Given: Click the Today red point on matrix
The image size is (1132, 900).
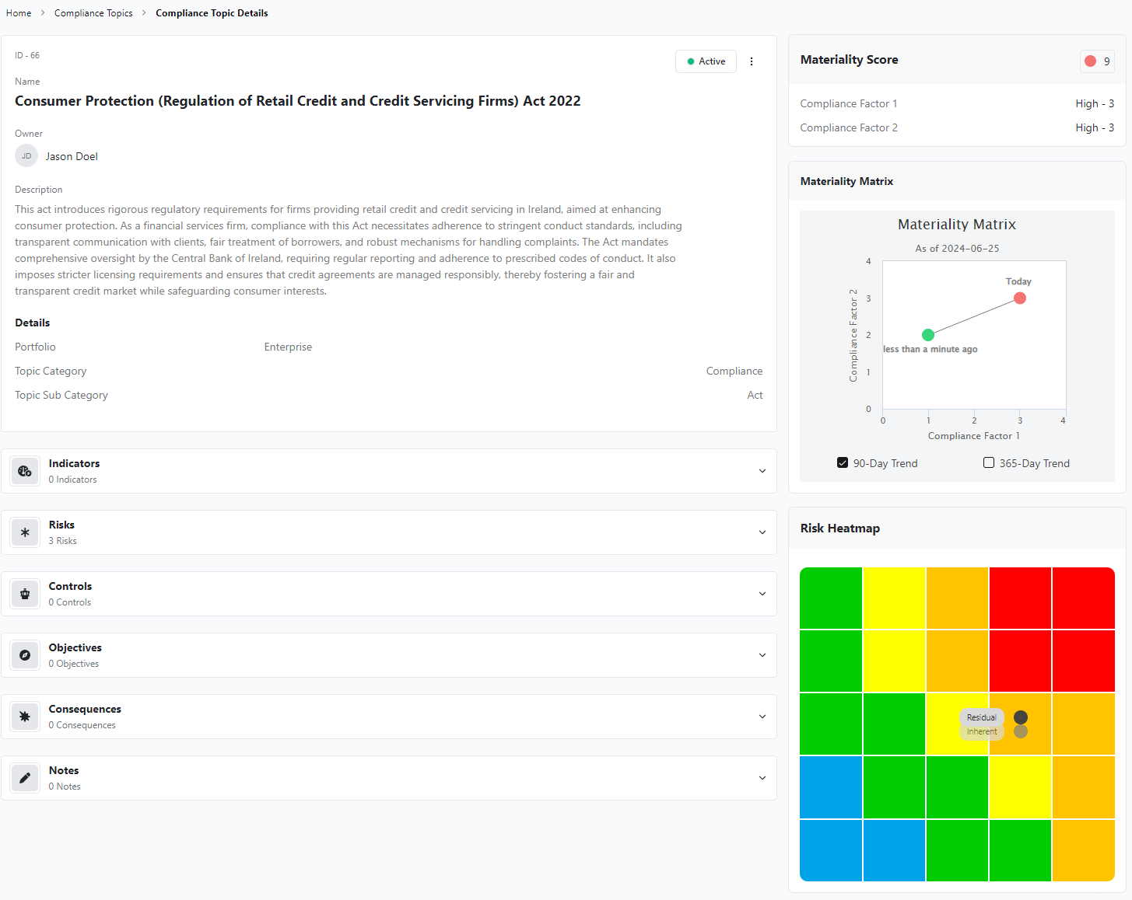Looking at the screenshot, I should coord(1020,298).
